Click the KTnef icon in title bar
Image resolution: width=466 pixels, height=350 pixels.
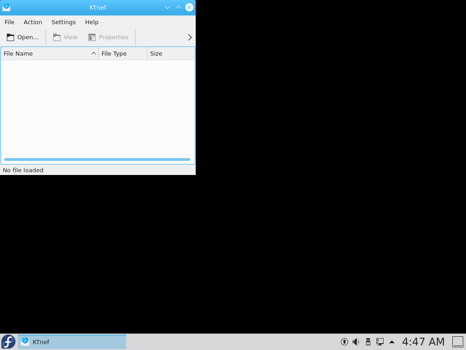(6, 7)
